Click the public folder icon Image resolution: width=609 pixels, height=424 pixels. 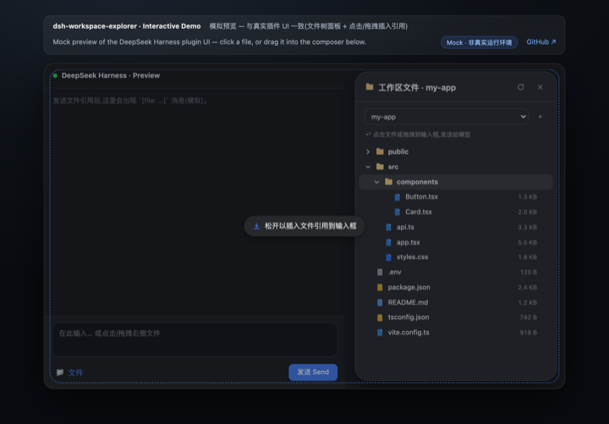tap(380, 151)
